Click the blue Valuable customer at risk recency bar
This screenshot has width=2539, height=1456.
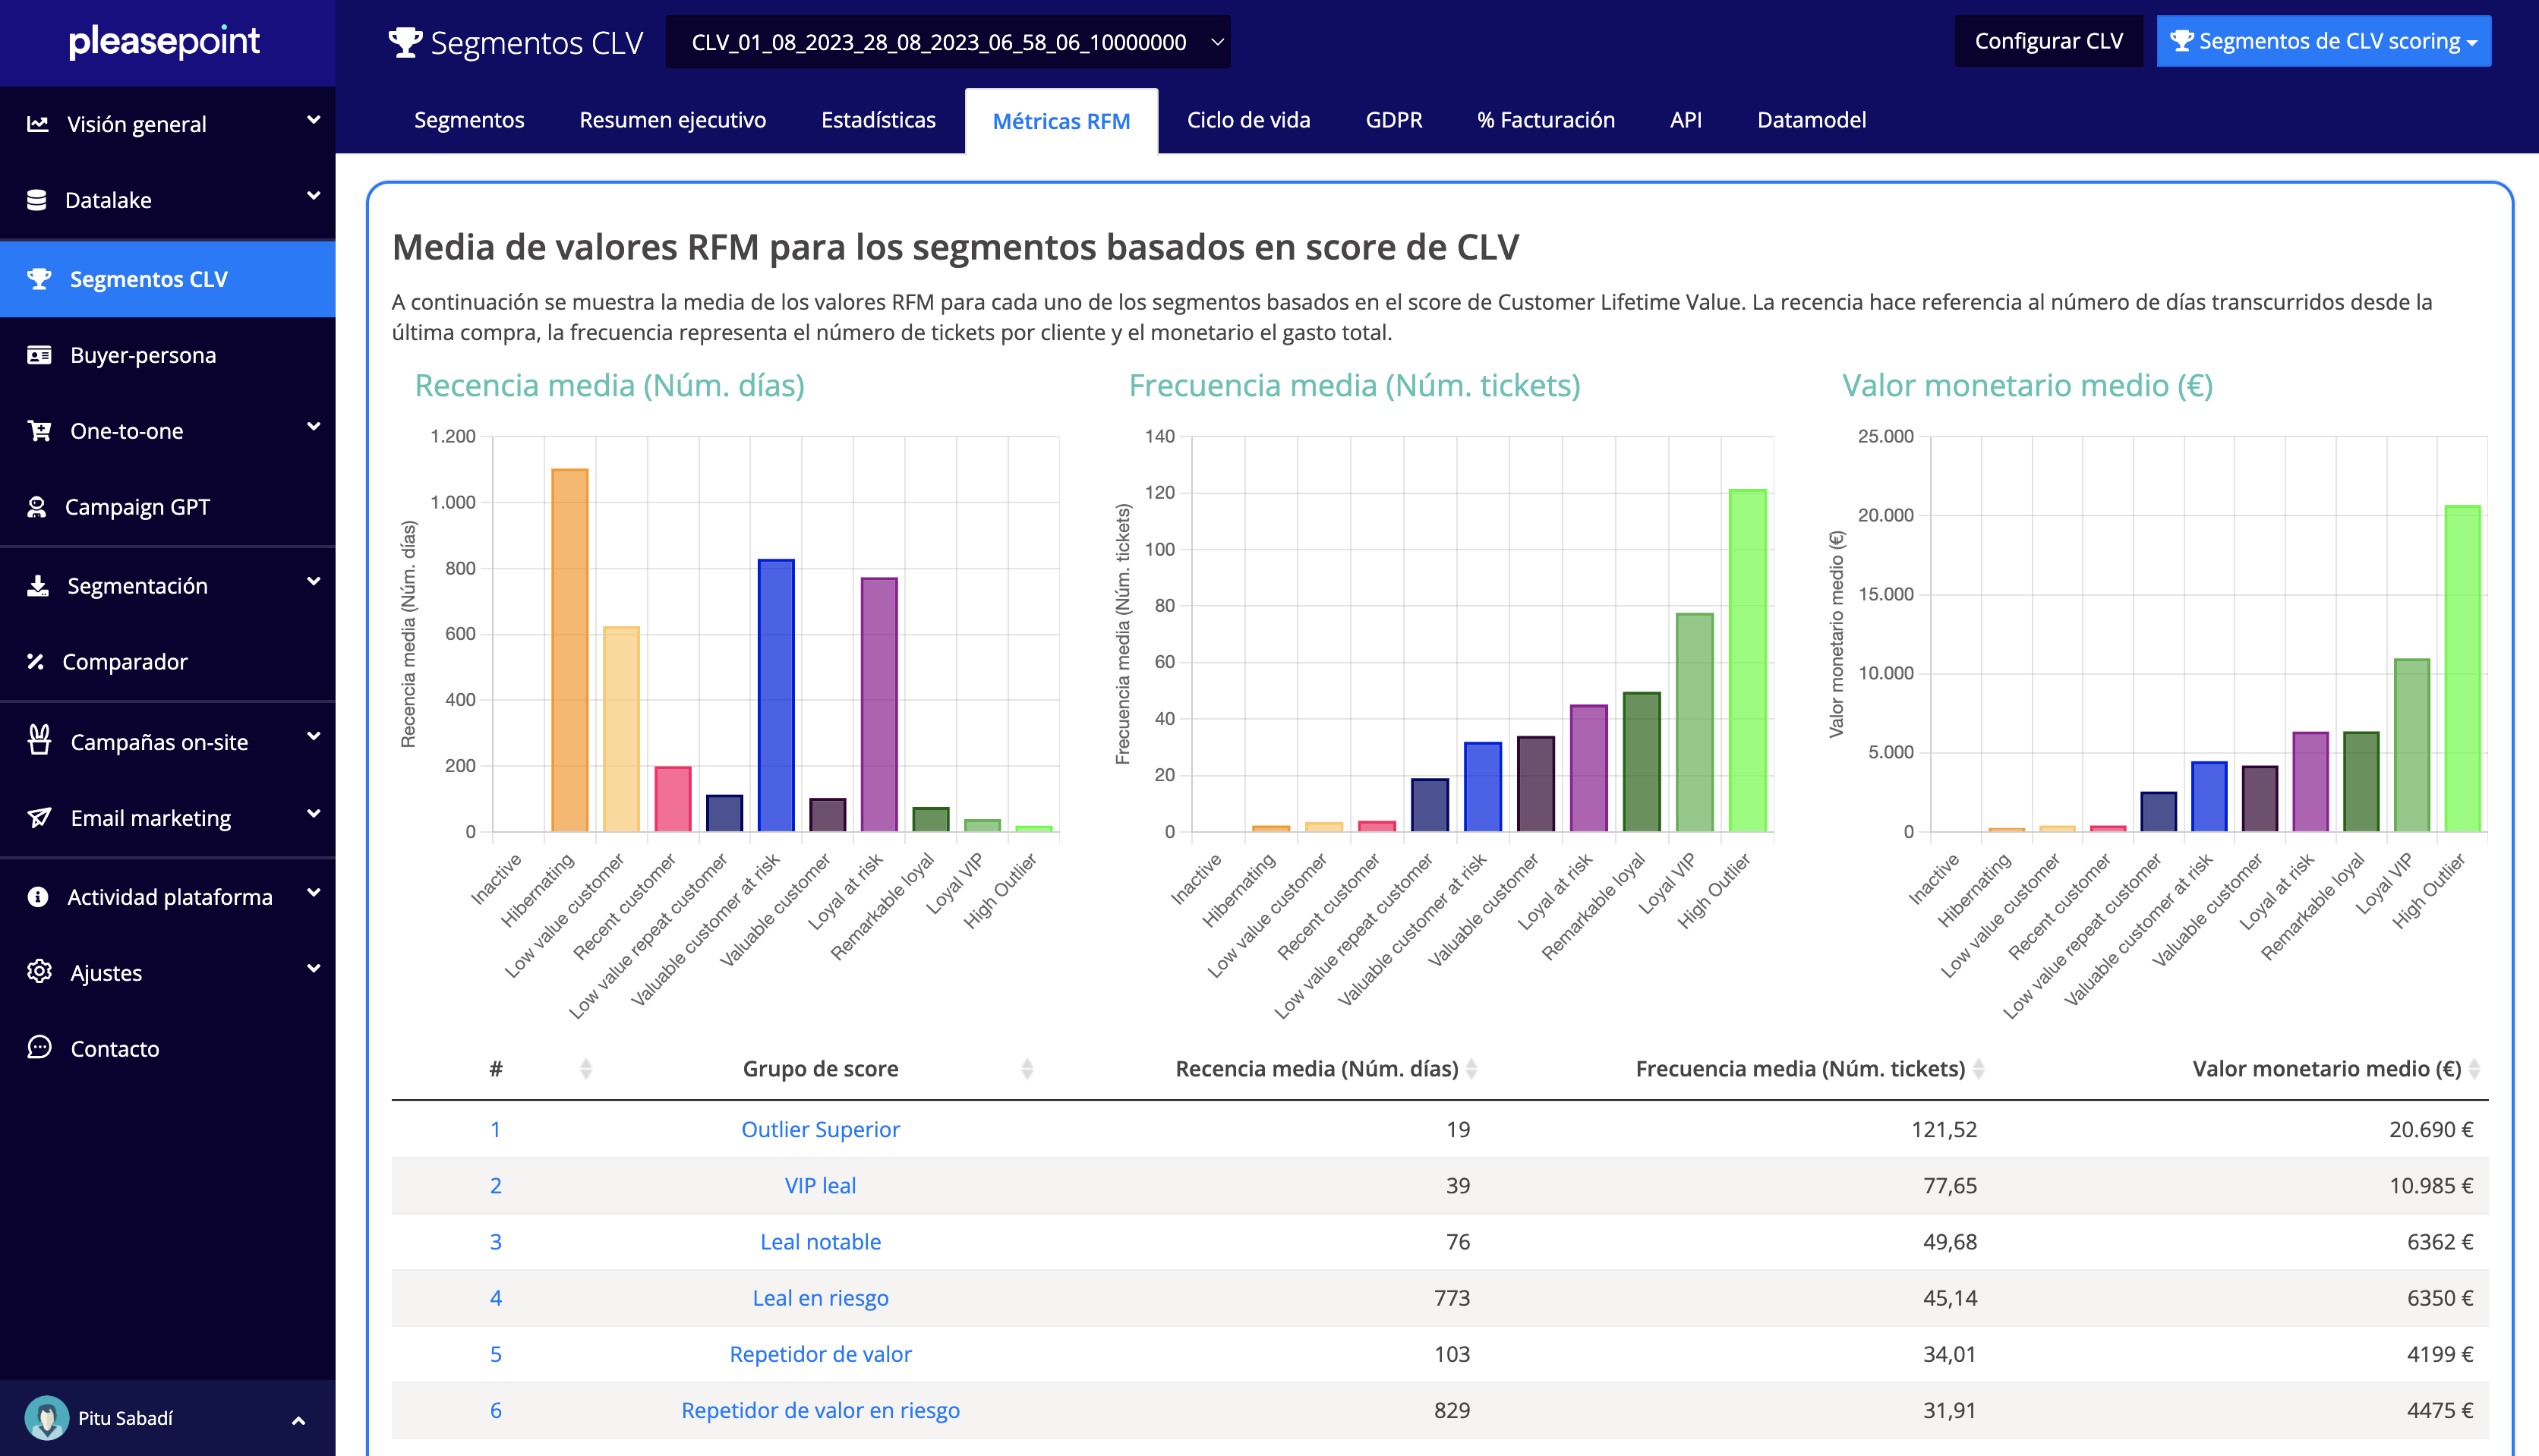pyautogui.click(x=776, y=695)
